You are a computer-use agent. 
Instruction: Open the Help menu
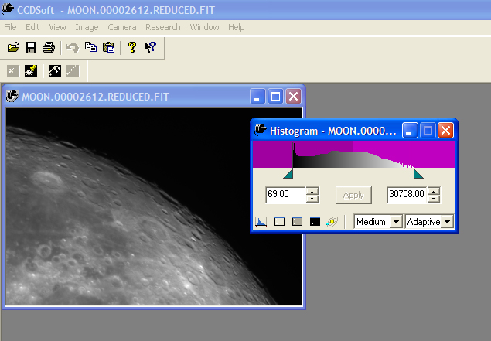coord(236,27)
